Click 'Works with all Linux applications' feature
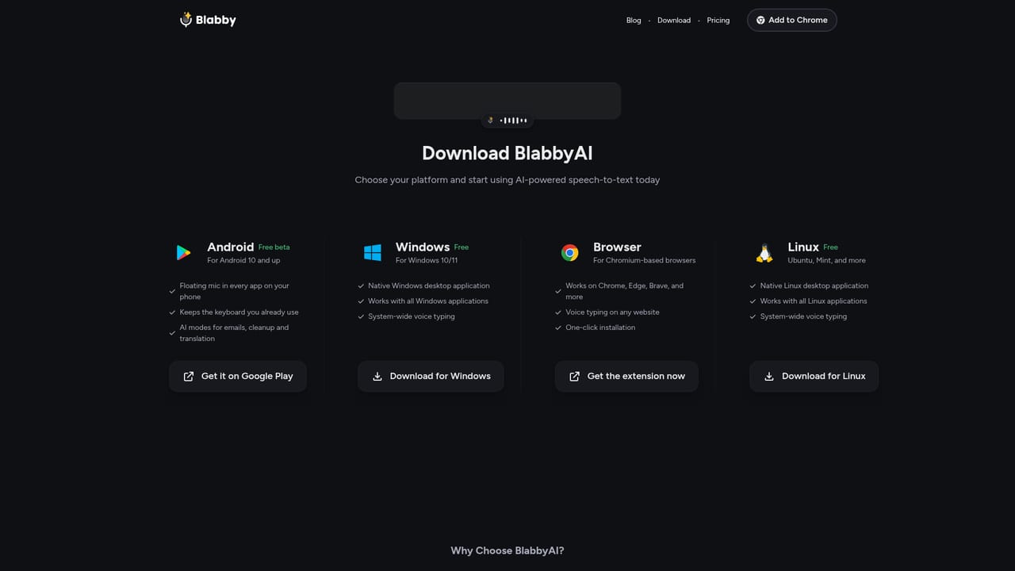The height and width of the screenshot is (571, 1015). (x=814, y=301)
